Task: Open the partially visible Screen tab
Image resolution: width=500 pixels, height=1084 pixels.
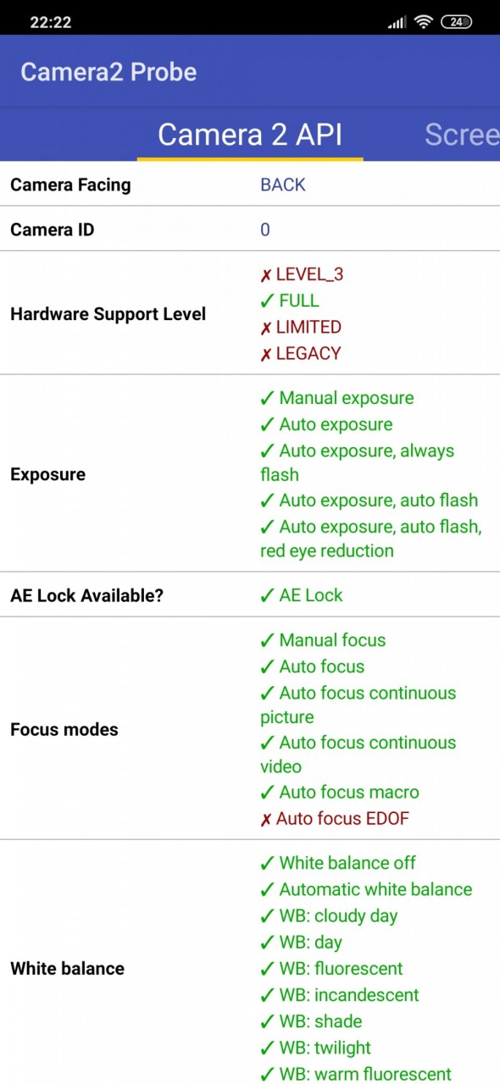Action: tap(462, 135)
